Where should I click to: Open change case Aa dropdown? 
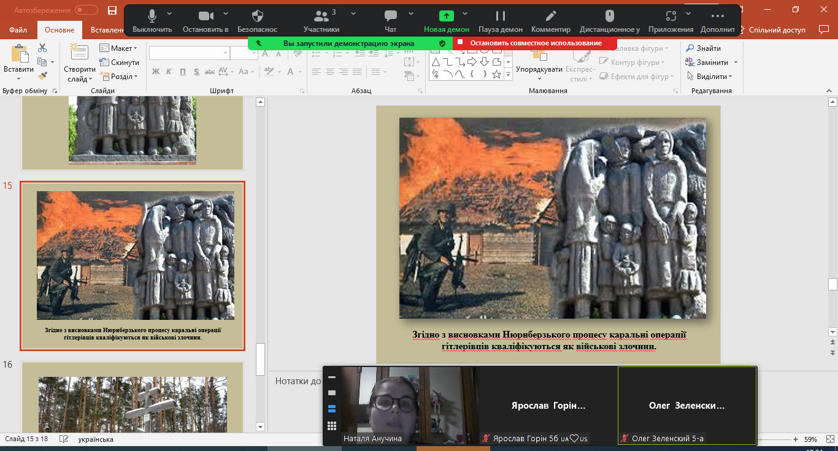(246, 72)
